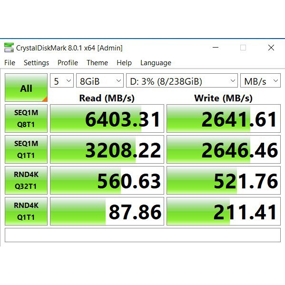Image resolution: width=285 pixels, height=285 pixels.
Task: Click the empty comment field at bottom
Action: tap(143, 235)
